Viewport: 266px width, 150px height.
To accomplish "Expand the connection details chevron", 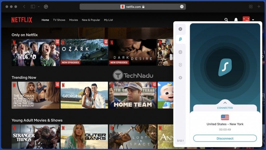I will 225,103.
